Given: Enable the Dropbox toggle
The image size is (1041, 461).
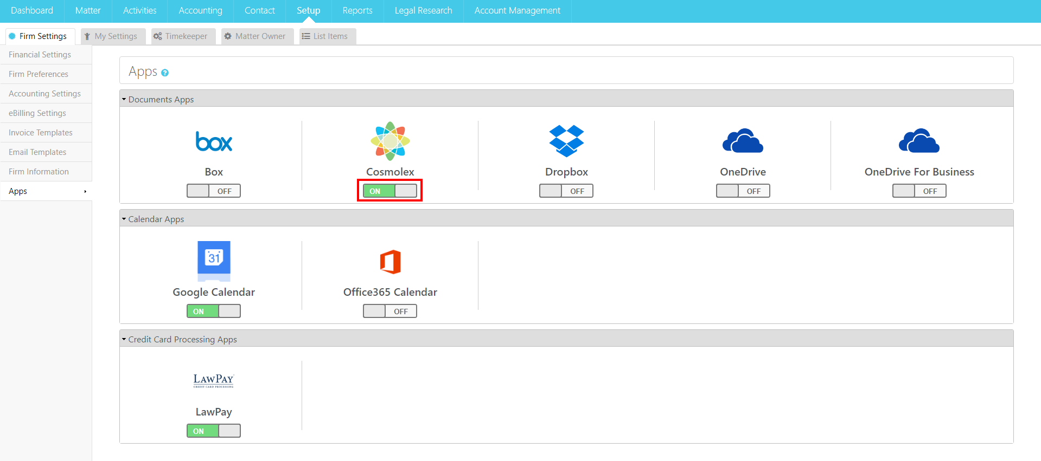Looking at the screenshot, I should [x=566, y=191].
